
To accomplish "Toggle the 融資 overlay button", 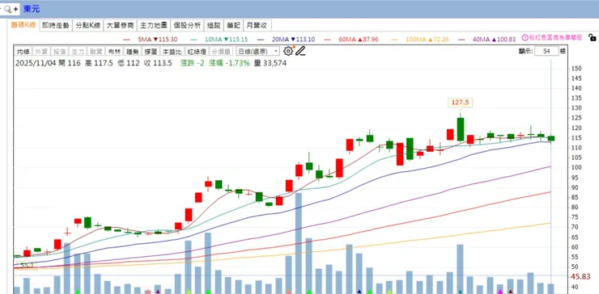I will pyautogui.click(x=96, y=52).
